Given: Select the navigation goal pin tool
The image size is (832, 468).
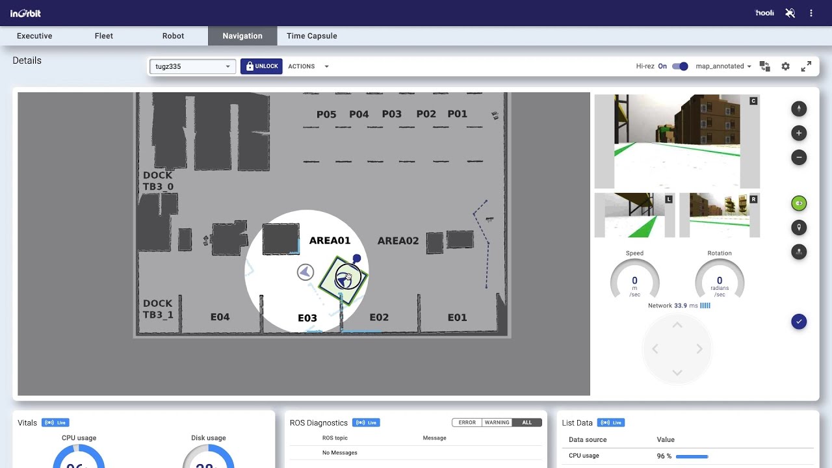Looking at the screenshot, I should 799,227.
